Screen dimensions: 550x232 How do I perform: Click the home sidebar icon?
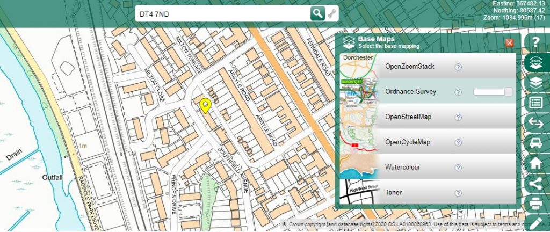[x=535, y=163]
